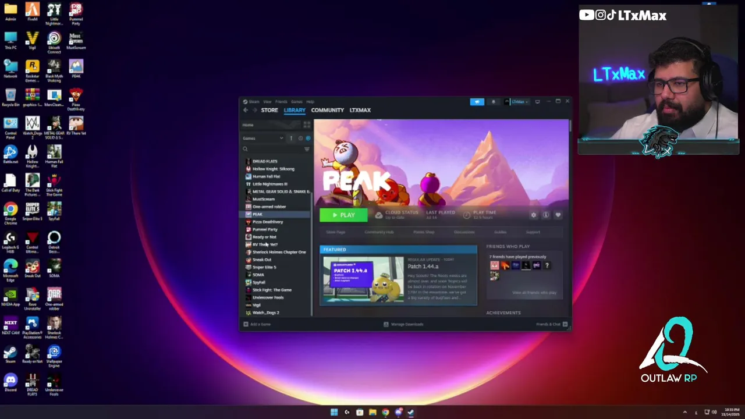Click Add a Game at the bottom
This screenshot has width=745, height=419.
pyautogui.click(x=257, y=324)
